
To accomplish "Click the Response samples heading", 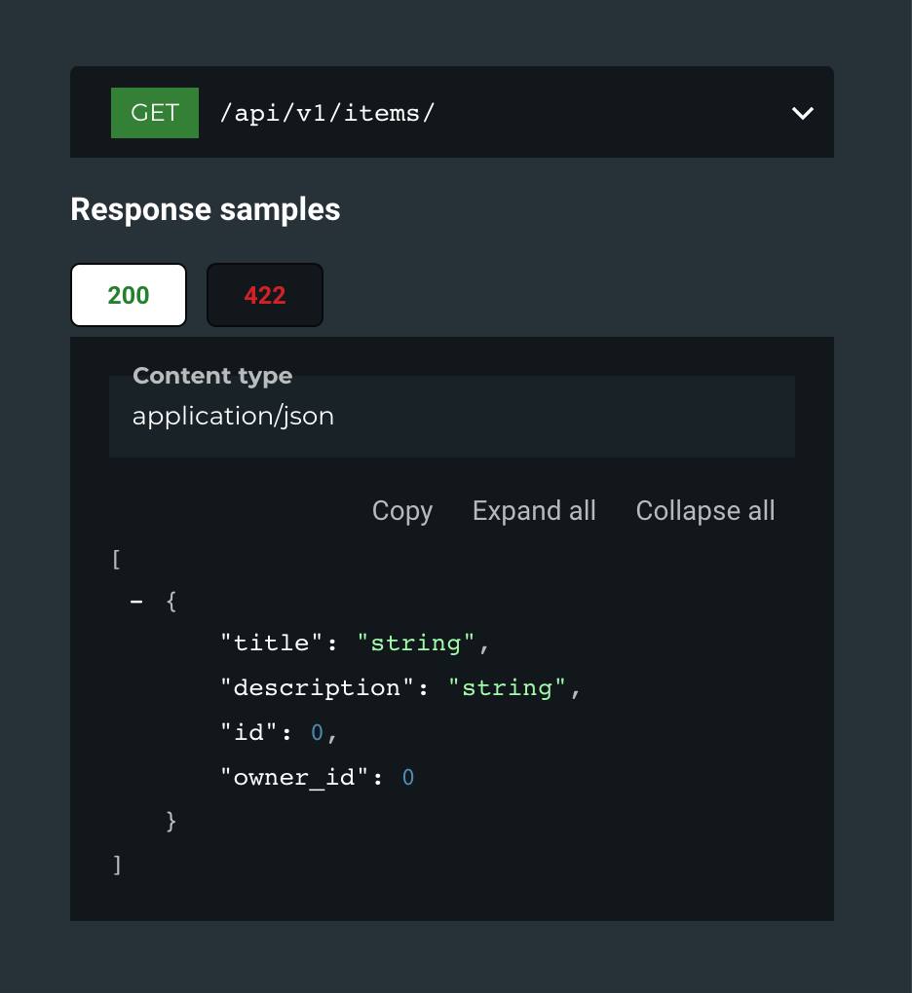I will click(x=206, y=209).
